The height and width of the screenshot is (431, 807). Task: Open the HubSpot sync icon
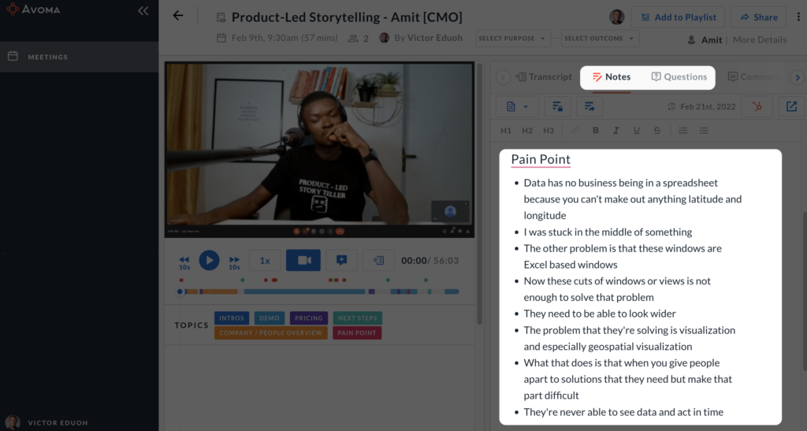pos(757,106)
